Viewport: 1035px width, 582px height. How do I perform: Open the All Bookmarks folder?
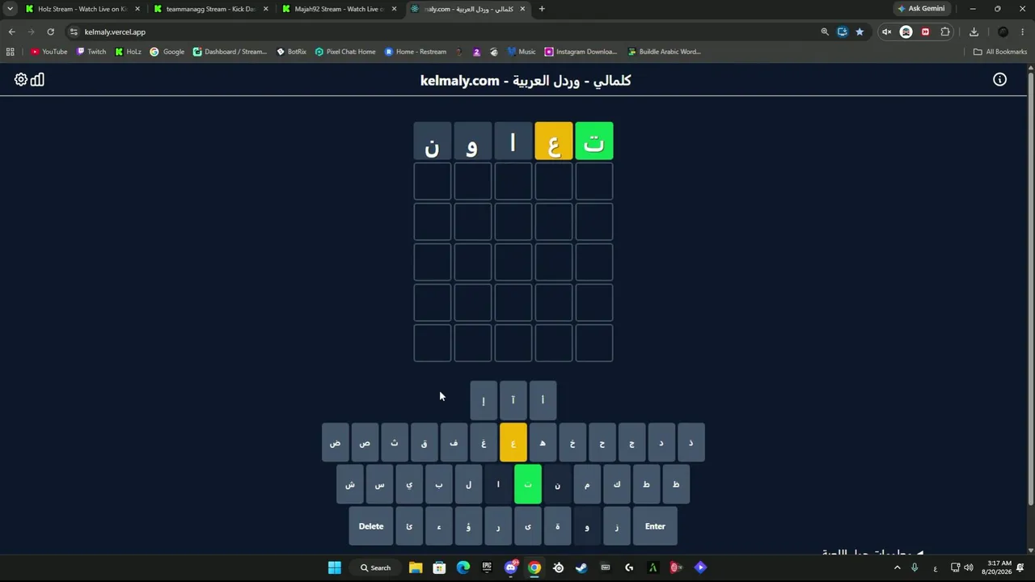click(x=1000, y=51)
